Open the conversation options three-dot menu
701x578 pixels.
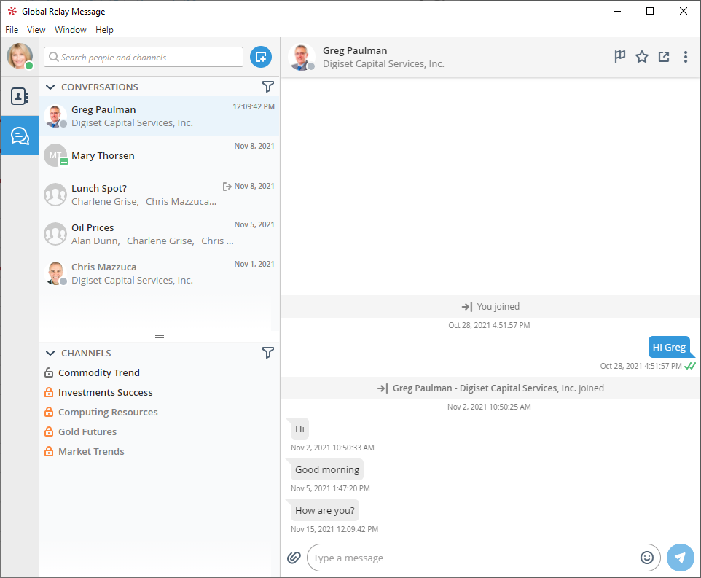(685, 56)
